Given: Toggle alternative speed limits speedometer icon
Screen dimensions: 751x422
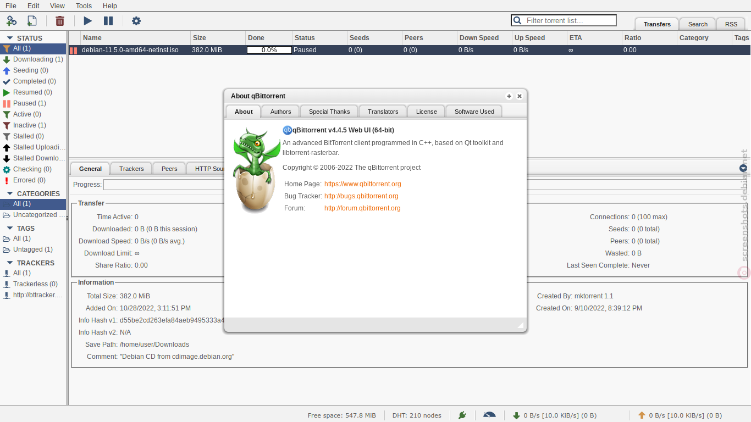Looking at the screenshot, I should [489, 415].
